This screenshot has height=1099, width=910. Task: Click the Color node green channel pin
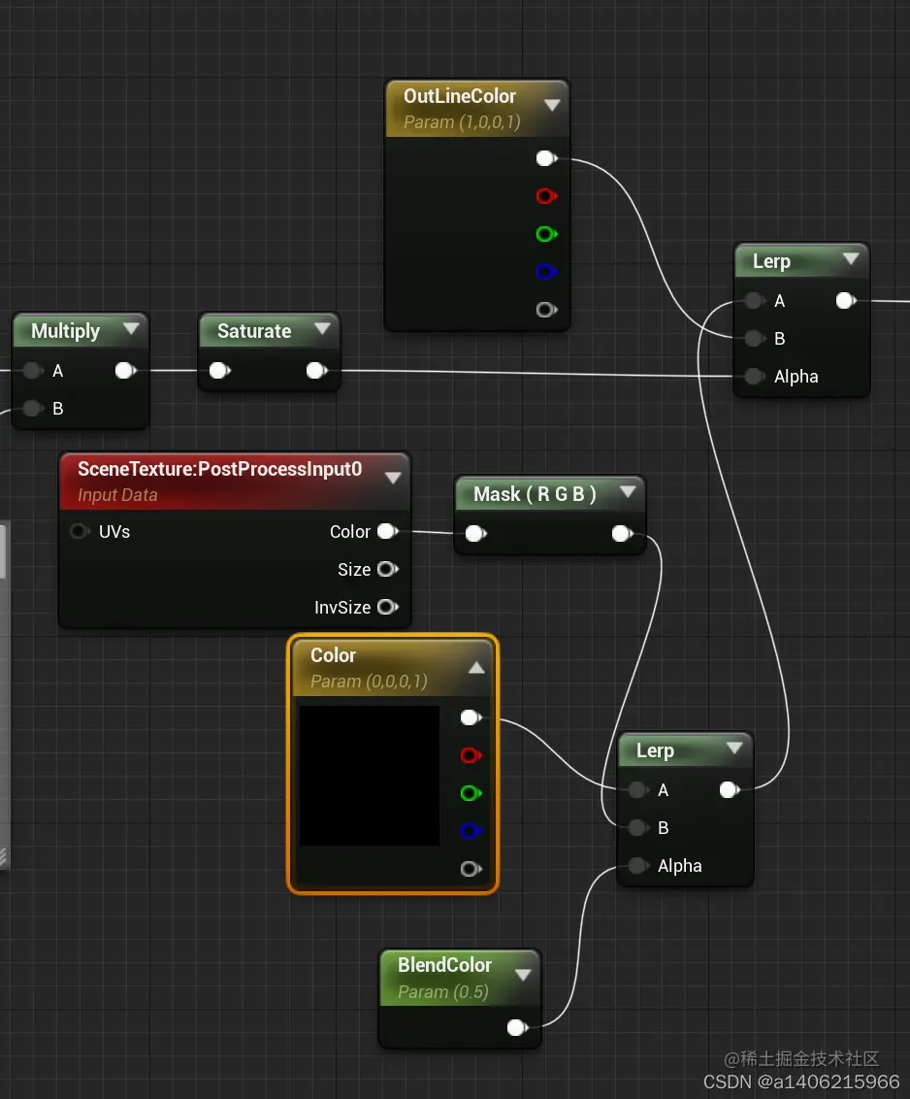point(471,793)
